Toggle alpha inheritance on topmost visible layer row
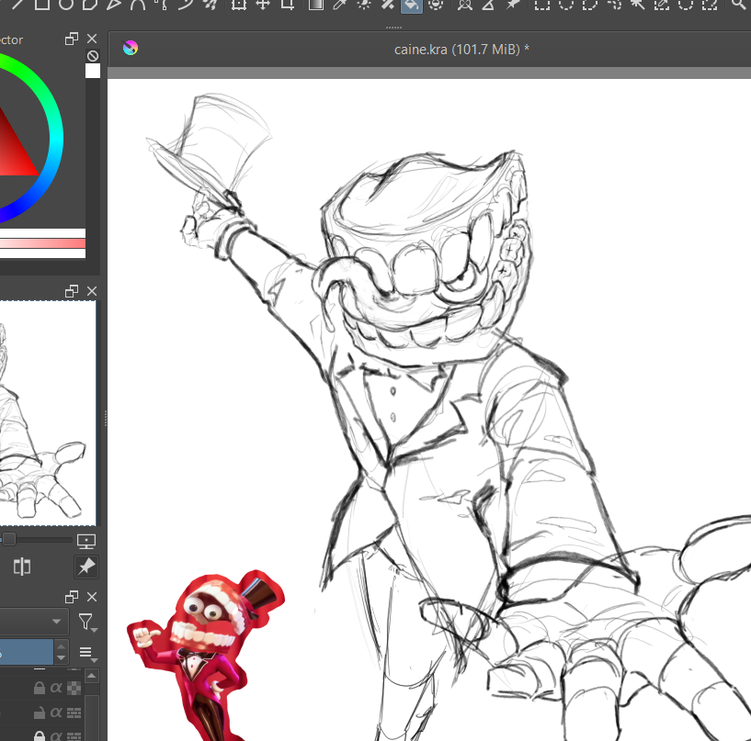The image size is (751, 741). (x=56, y=688)
